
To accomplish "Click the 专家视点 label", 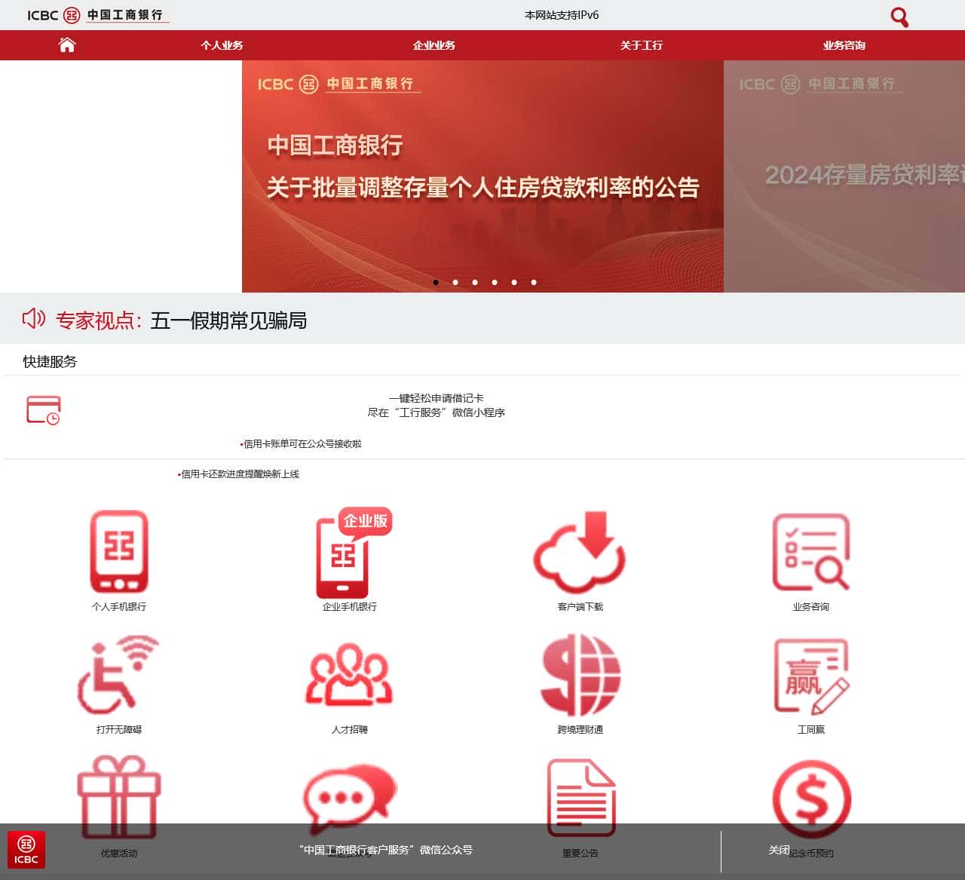I will [x=99, y=320].
